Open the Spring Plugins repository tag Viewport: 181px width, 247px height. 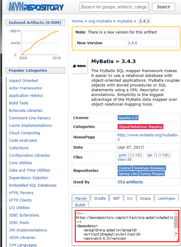point(152,174)
